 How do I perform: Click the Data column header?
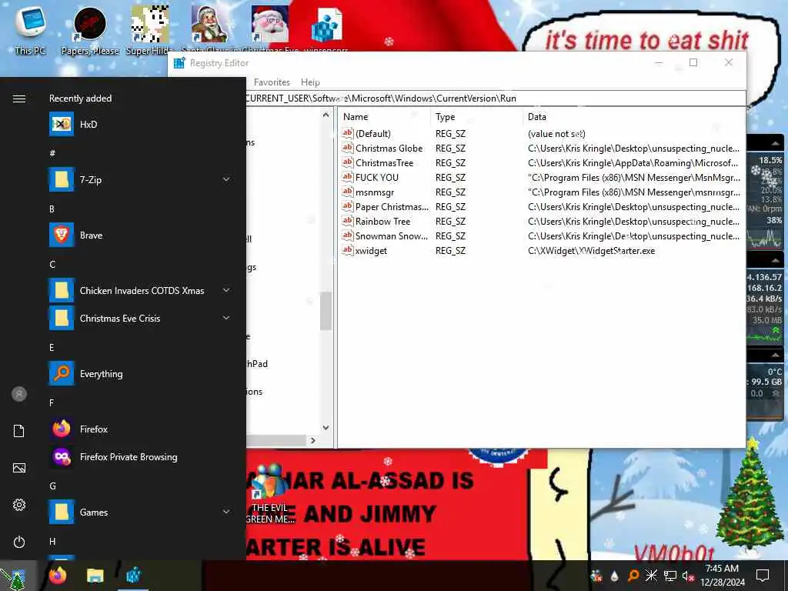633,117
